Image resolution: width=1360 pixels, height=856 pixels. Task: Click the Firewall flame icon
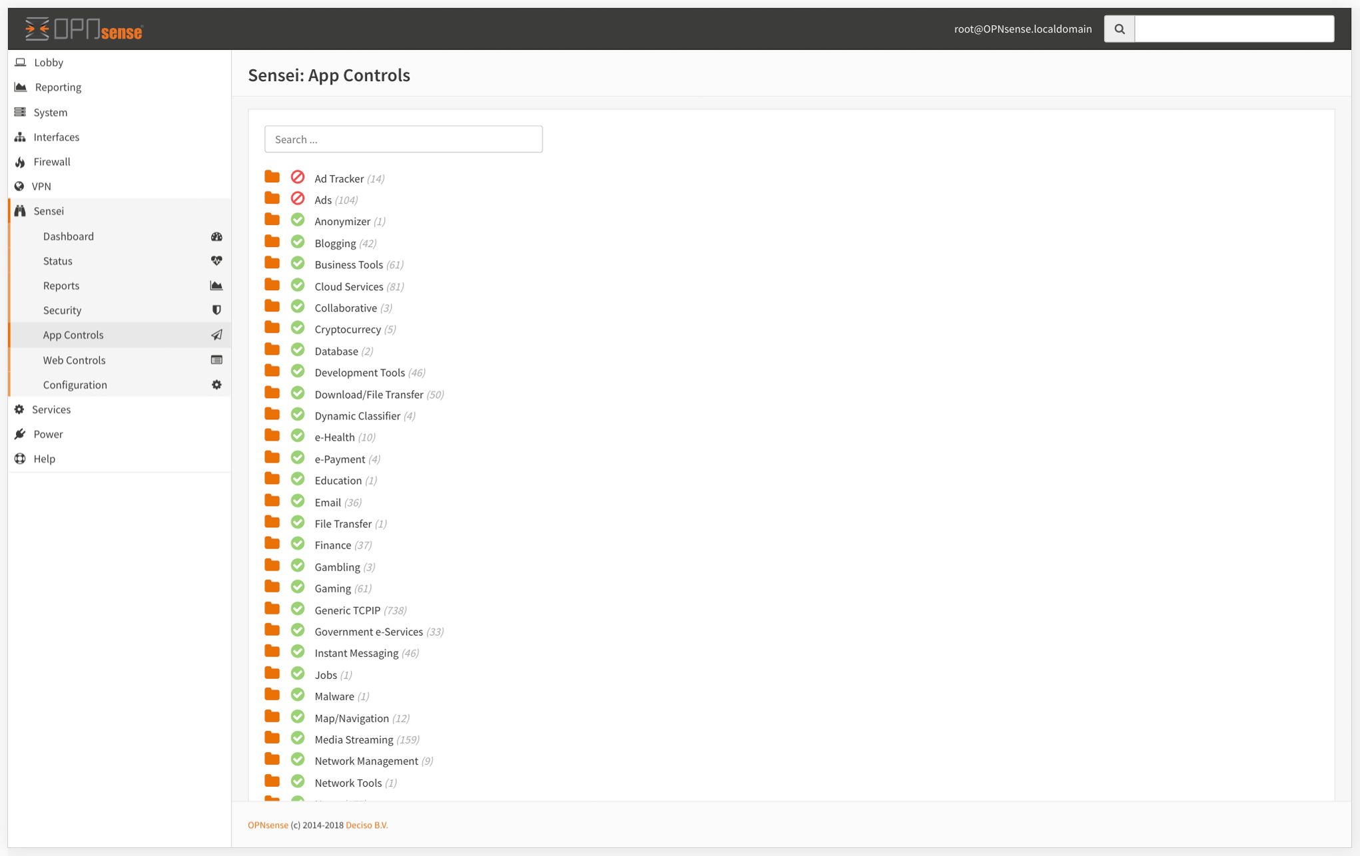pos(20,162)
